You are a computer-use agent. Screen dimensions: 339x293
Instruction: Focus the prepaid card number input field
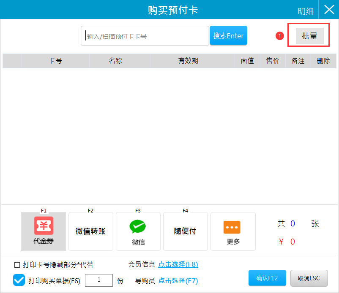point(145,36)
